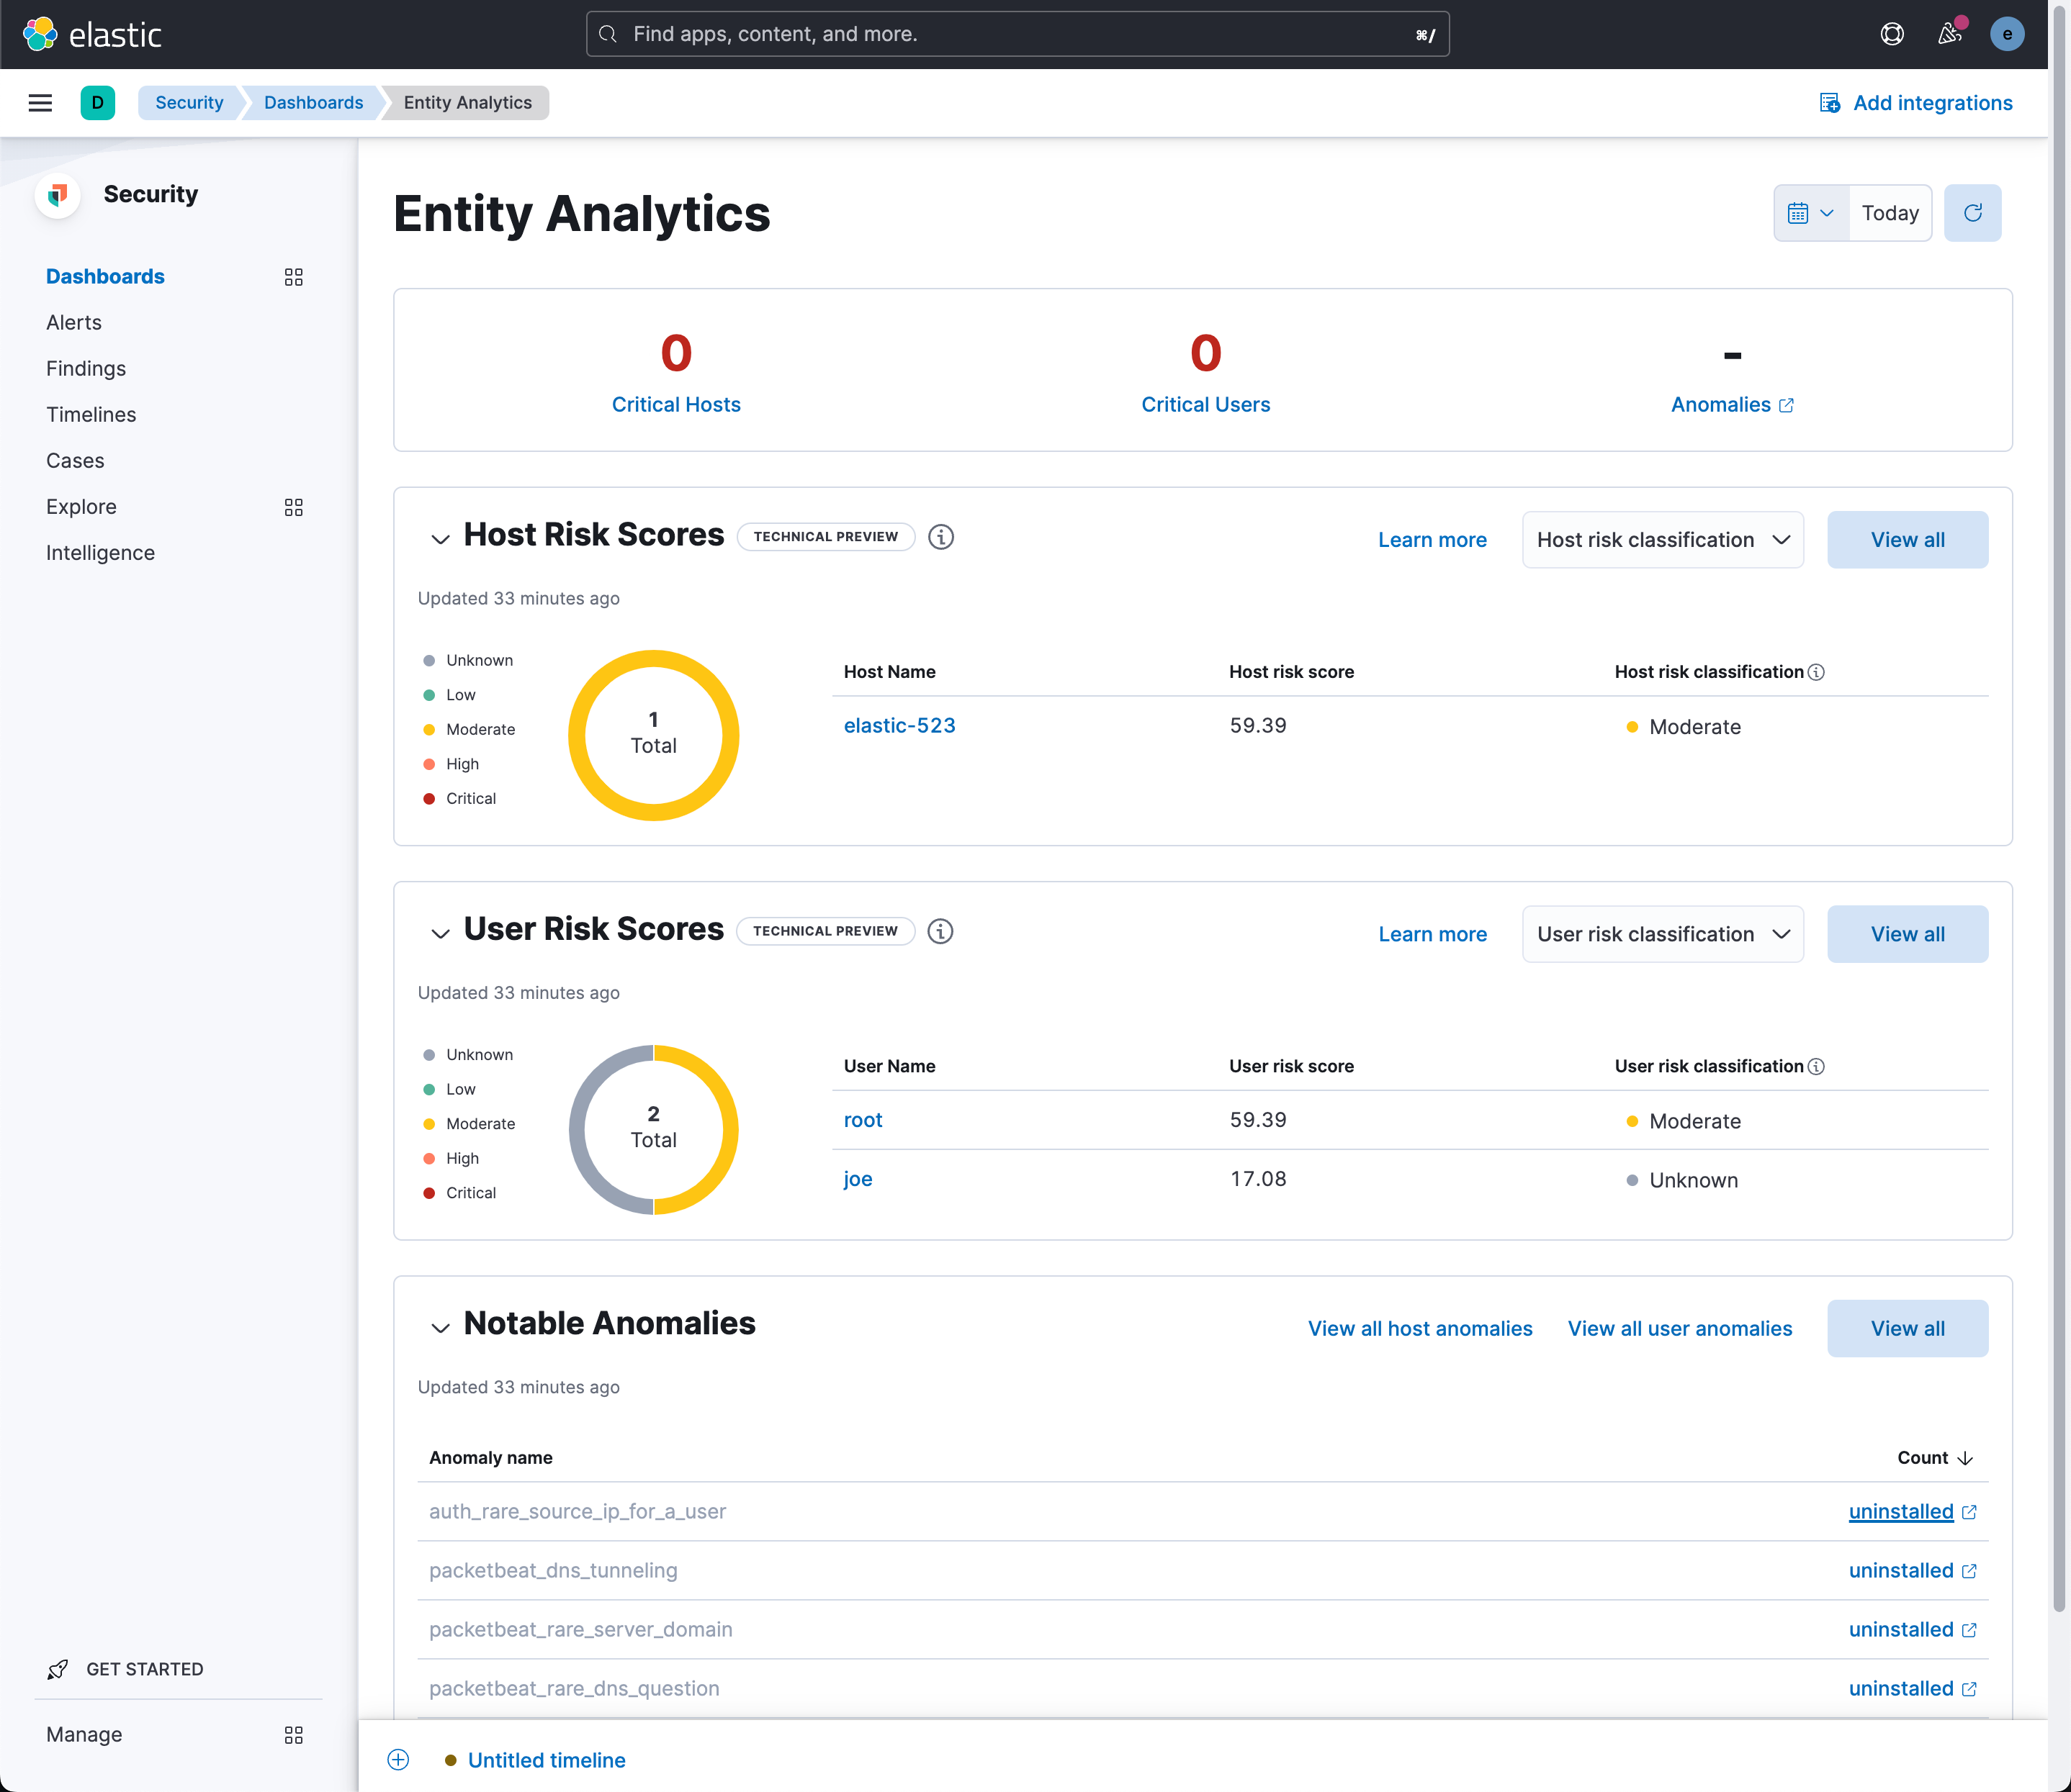Open the Manage nested menu grid icon

point(293,1735)
